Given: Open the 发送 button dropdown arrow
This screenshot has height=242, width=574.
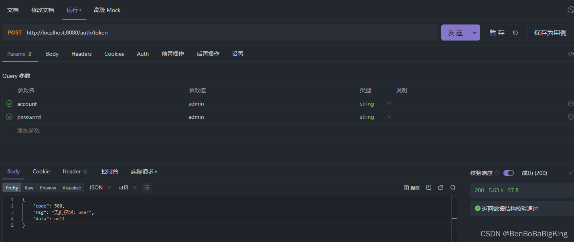Looking at the screenshot, I should click(x=474, y=33).
